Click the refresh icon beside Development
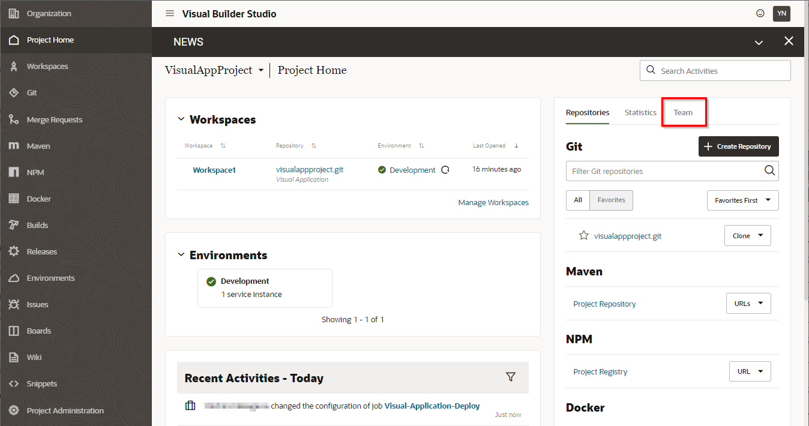This screenshot has width=809, height=426. point(445,170)
